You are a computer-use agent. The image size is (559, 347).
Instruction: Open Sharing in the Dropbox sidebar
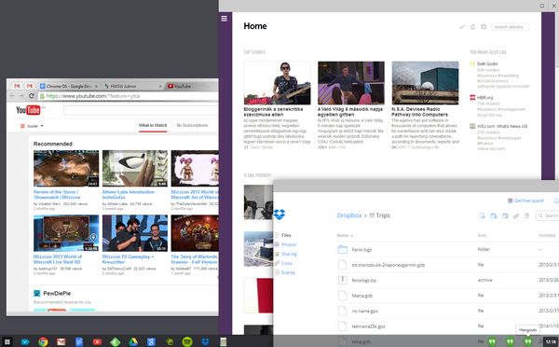pyautogui.click(x=289, y=254)
